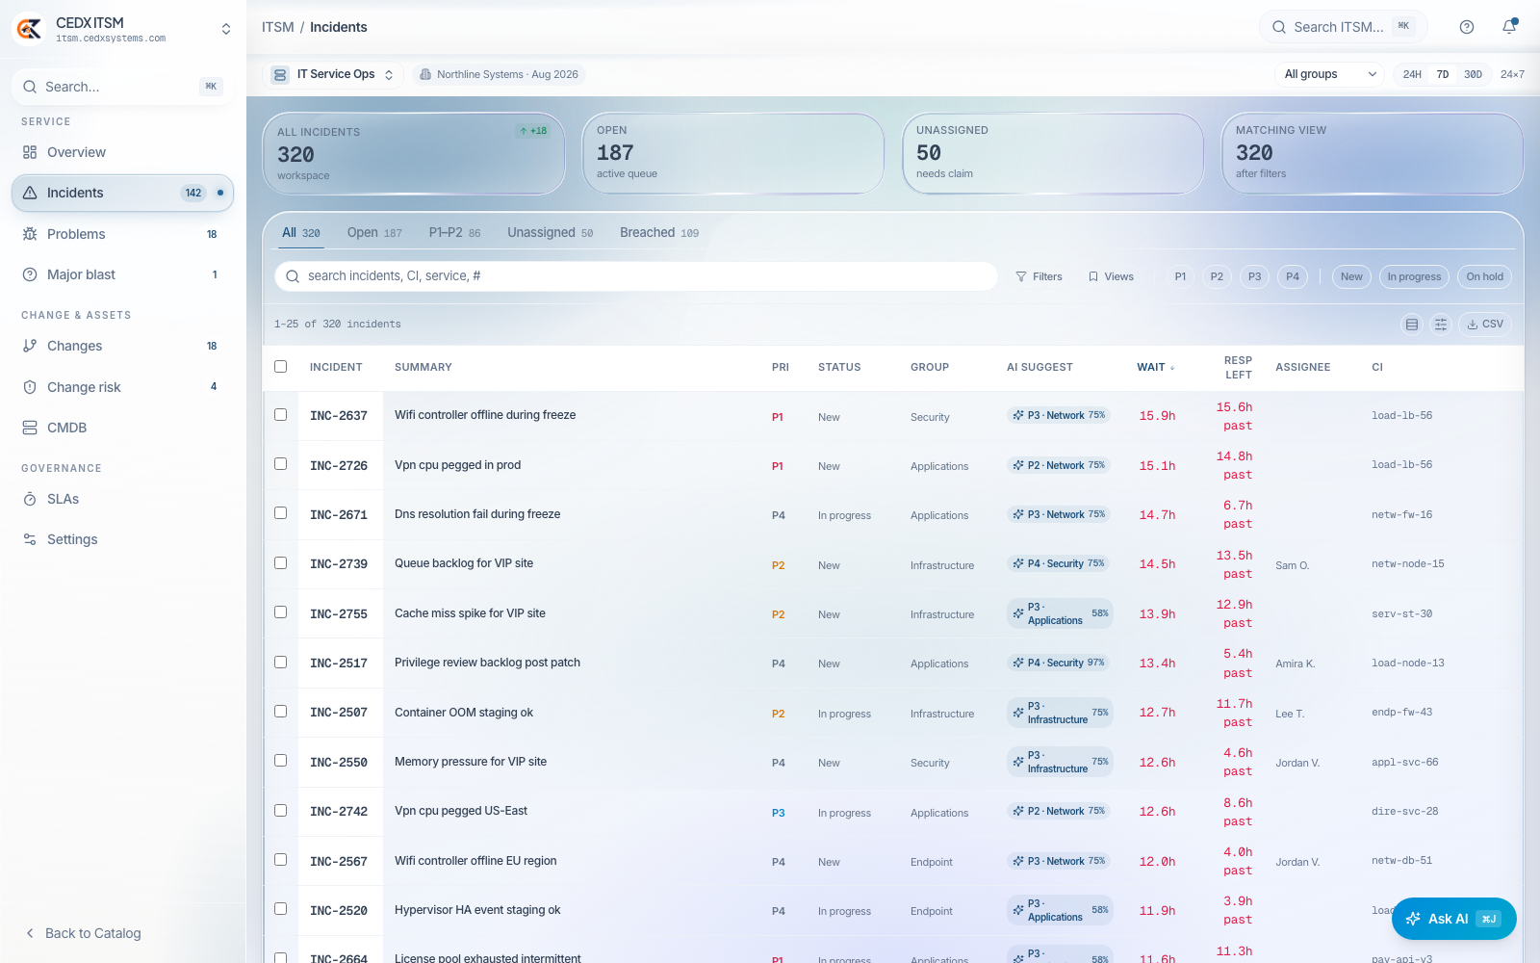Open the notifications bell
Image resolution: width=1540 pixels, height=963 pixels.
(x=1509, y=27)
